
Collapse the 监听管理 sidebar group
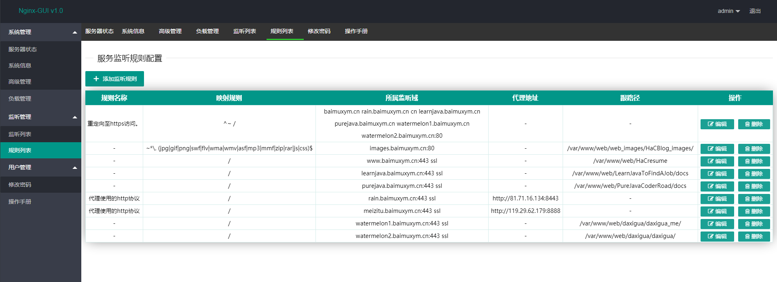point(40,117)
